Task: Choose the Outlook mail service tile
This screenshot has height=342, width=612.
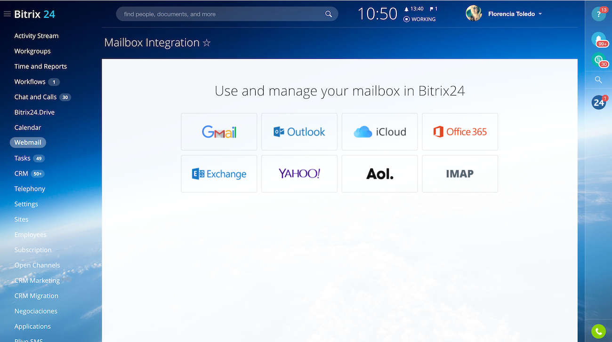Action: click(x=299, y=132)
